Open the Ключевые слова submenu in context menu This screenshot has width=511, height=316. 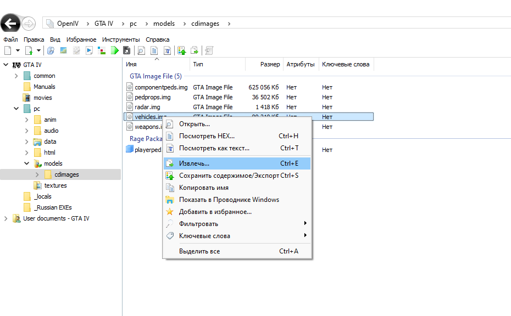(237, 235)
